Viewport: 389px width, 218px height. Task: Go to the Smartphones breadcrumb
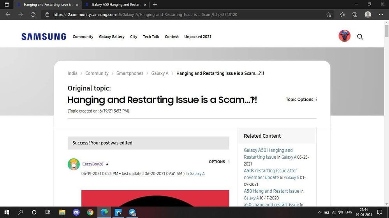click(130, 73)
